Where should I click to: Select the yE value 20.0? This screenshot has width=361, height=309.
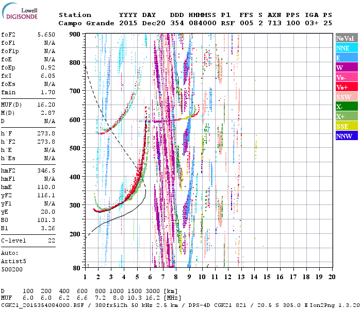coord(48,212)
